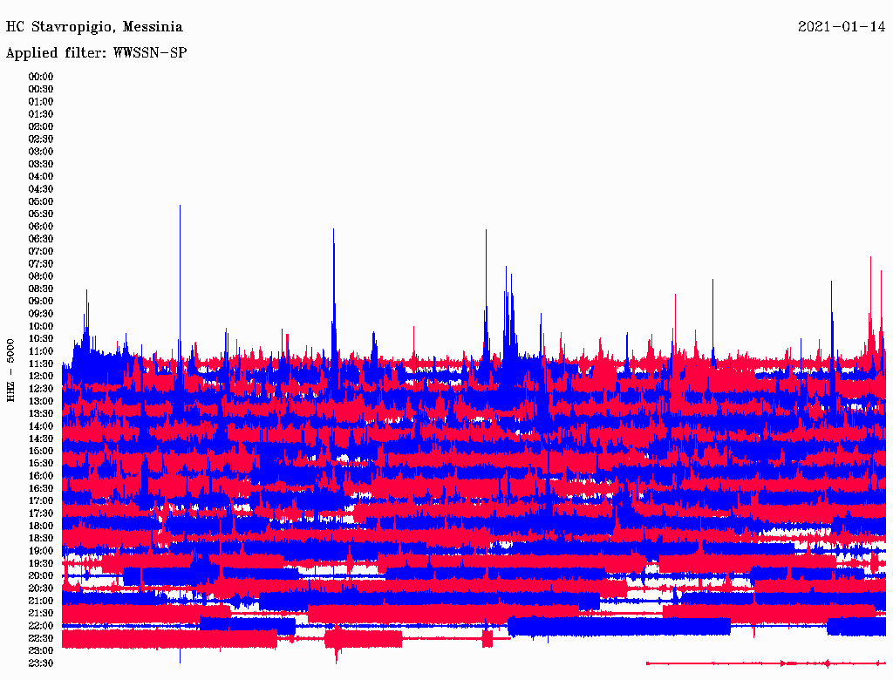
Task: Click the '13:30' time label
Action: [41, 414]
